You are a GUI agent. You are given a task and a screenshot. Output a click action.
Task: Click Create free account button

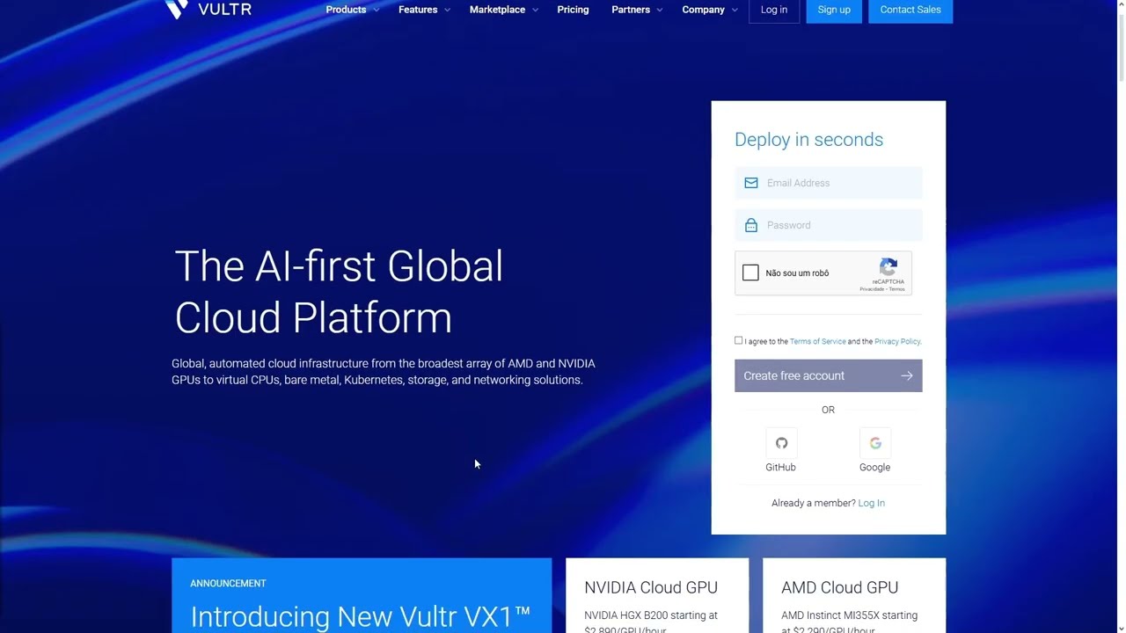pyautogui.click(x=829, y=375)
